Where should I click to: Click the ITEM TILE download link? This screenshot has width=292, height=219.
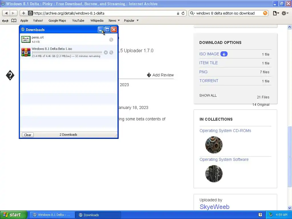(x=208, y=63)
